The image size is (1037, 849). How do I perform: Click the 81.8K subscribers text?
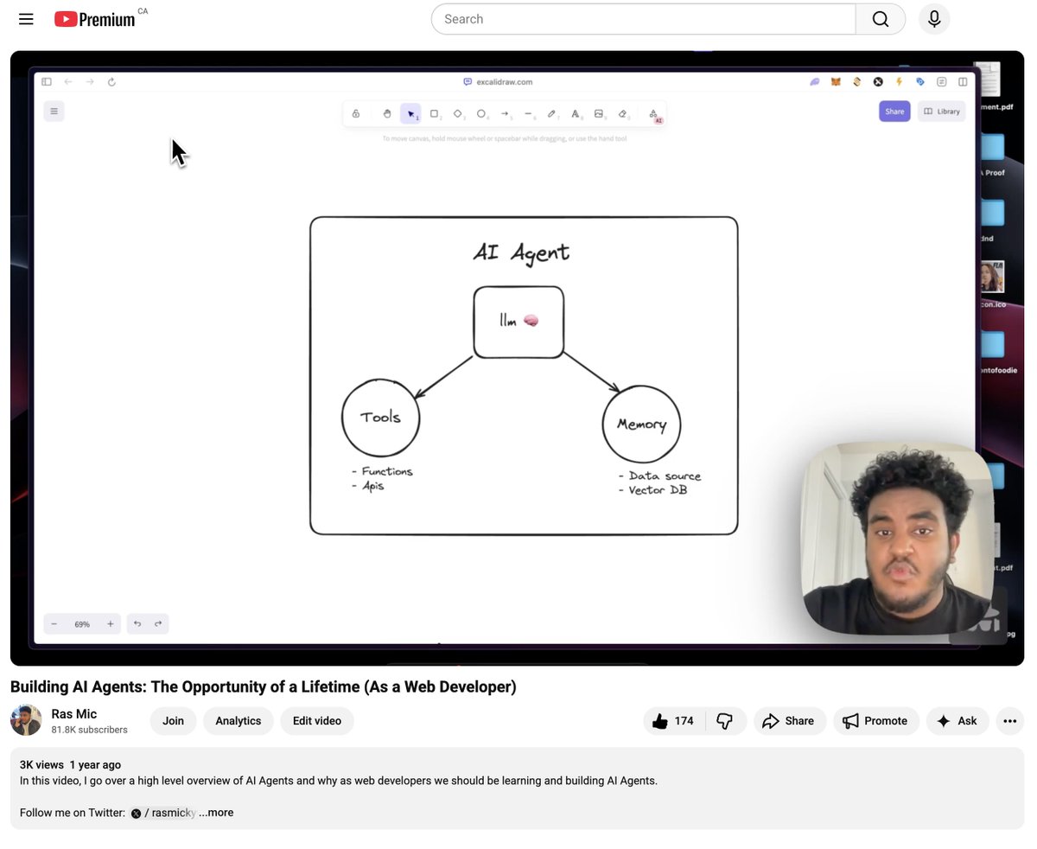coord(89,730)
